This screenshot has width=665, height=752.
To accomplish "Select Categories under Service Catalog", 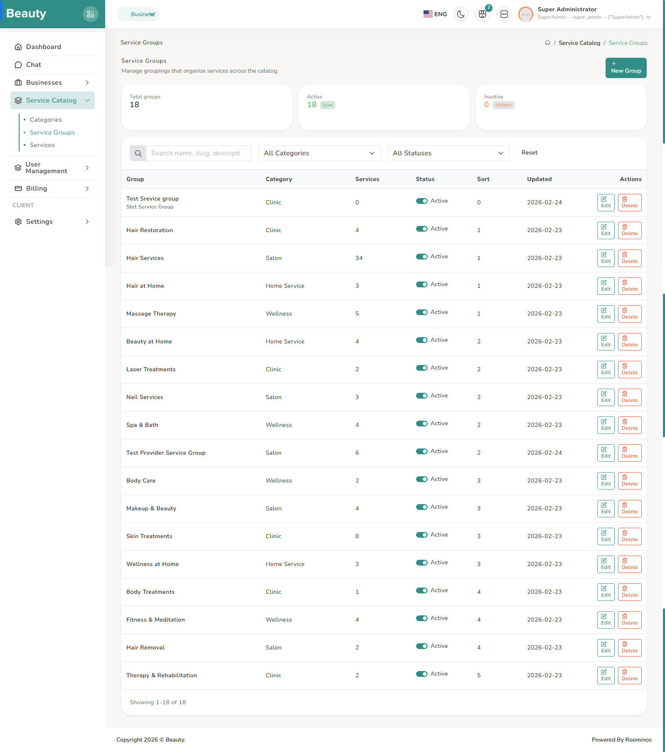I will pos(46,119).
